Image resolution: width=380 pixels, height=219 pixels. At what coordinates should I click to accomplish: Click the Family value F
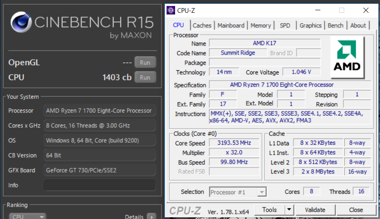tap(223, 94)
